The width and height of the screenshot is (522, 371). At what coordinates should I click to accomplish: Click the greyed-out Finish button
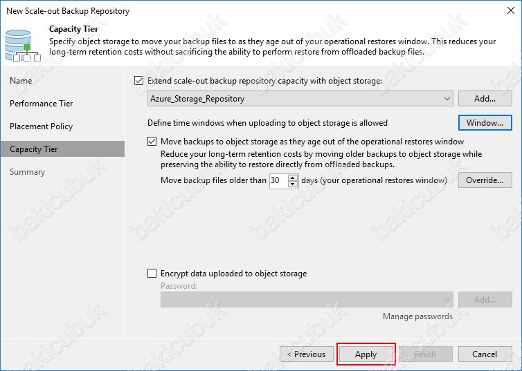click(x=426, y=354)
